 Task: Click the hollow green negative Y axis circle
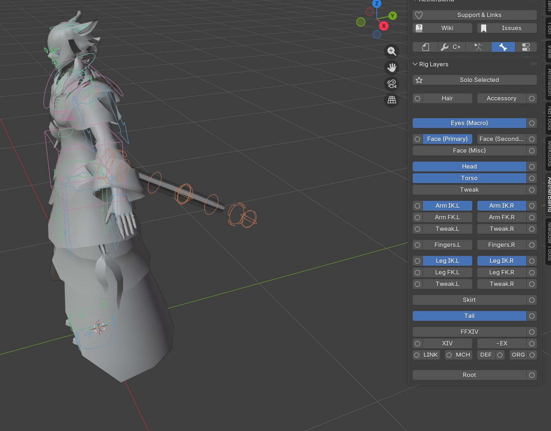361,22
